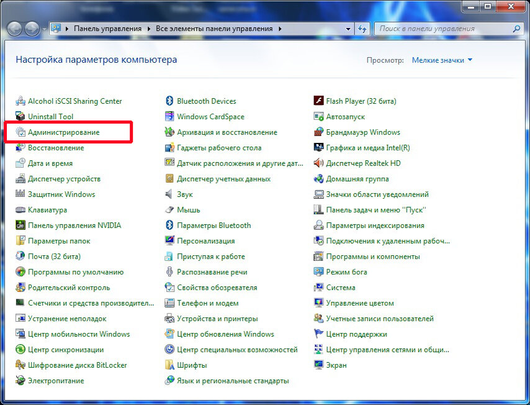Image resolution: width=530 pixels, height=405 pixels.
Task: Open the Приступая к работе link
Action: click(211, 257)
